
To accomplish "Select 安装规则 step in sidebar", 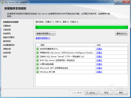I will pos(7,33).
